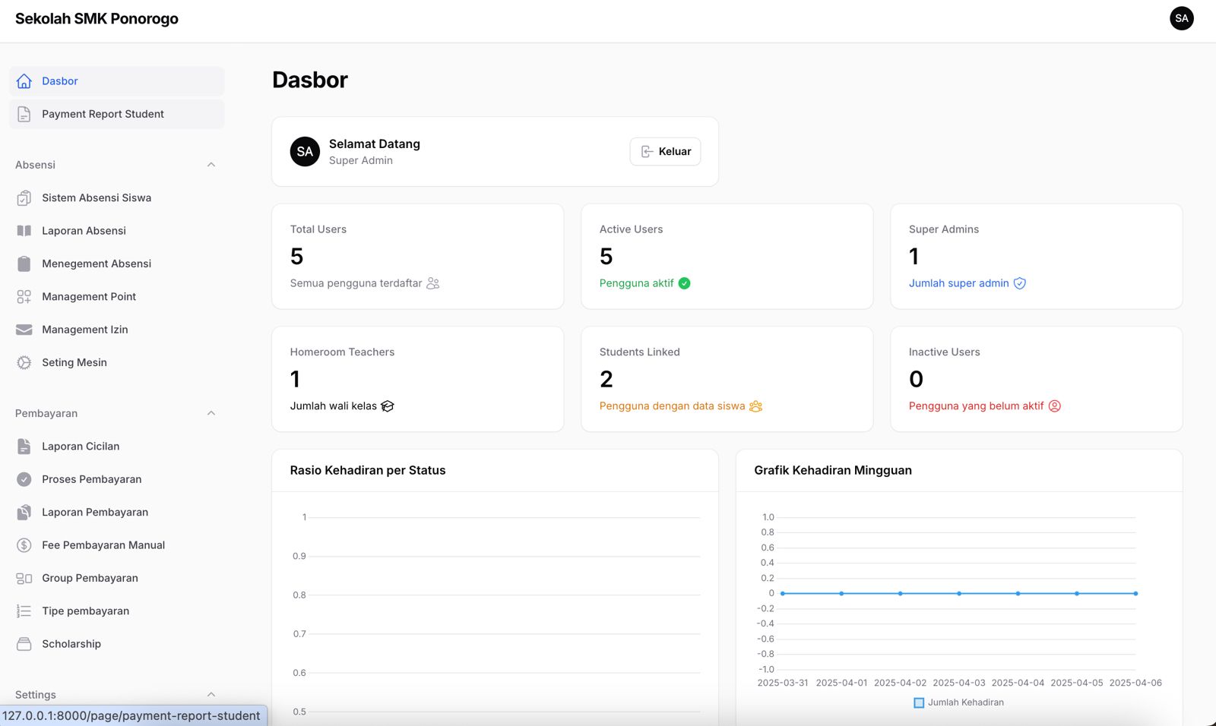Click the SA user avatar in header
This screenshot has width=1216, height=726.
click(x=1181, y=18)
